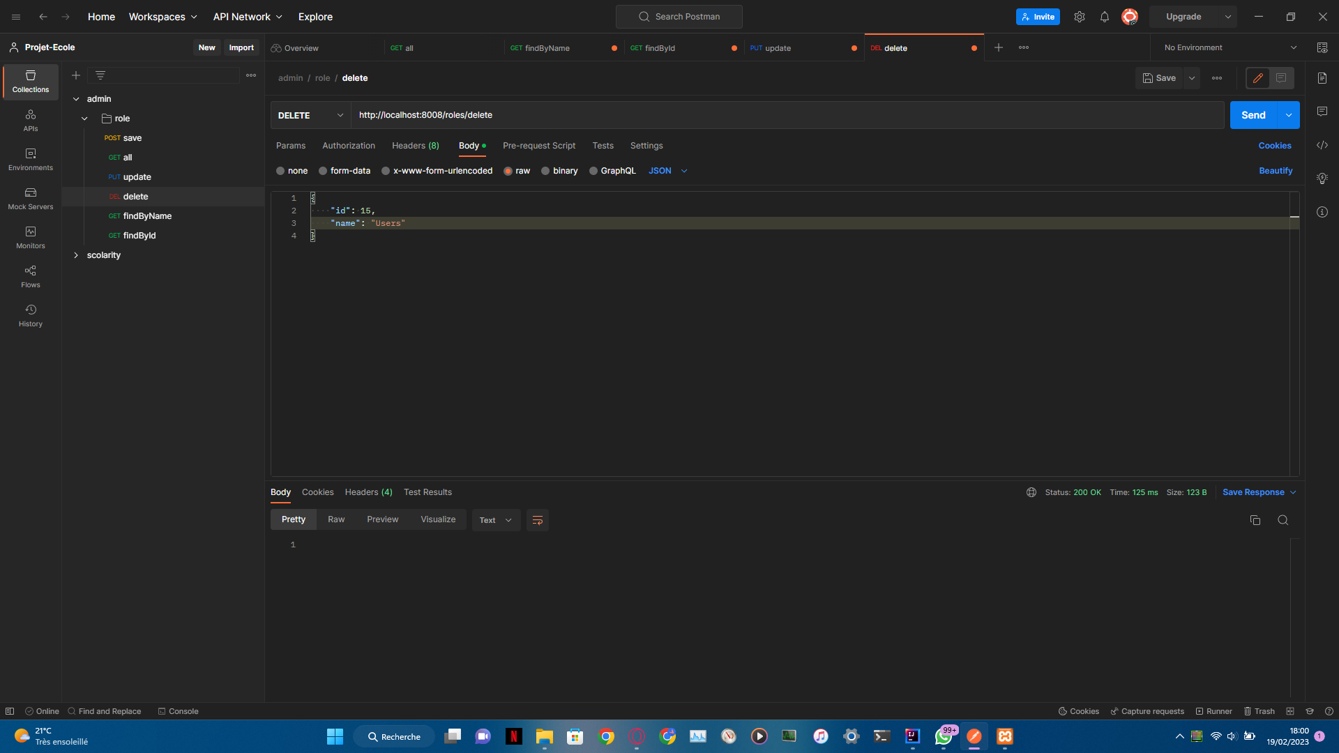Open the No Environment selector
The width and height of the screenshot is (1339, 753).
1230,47
